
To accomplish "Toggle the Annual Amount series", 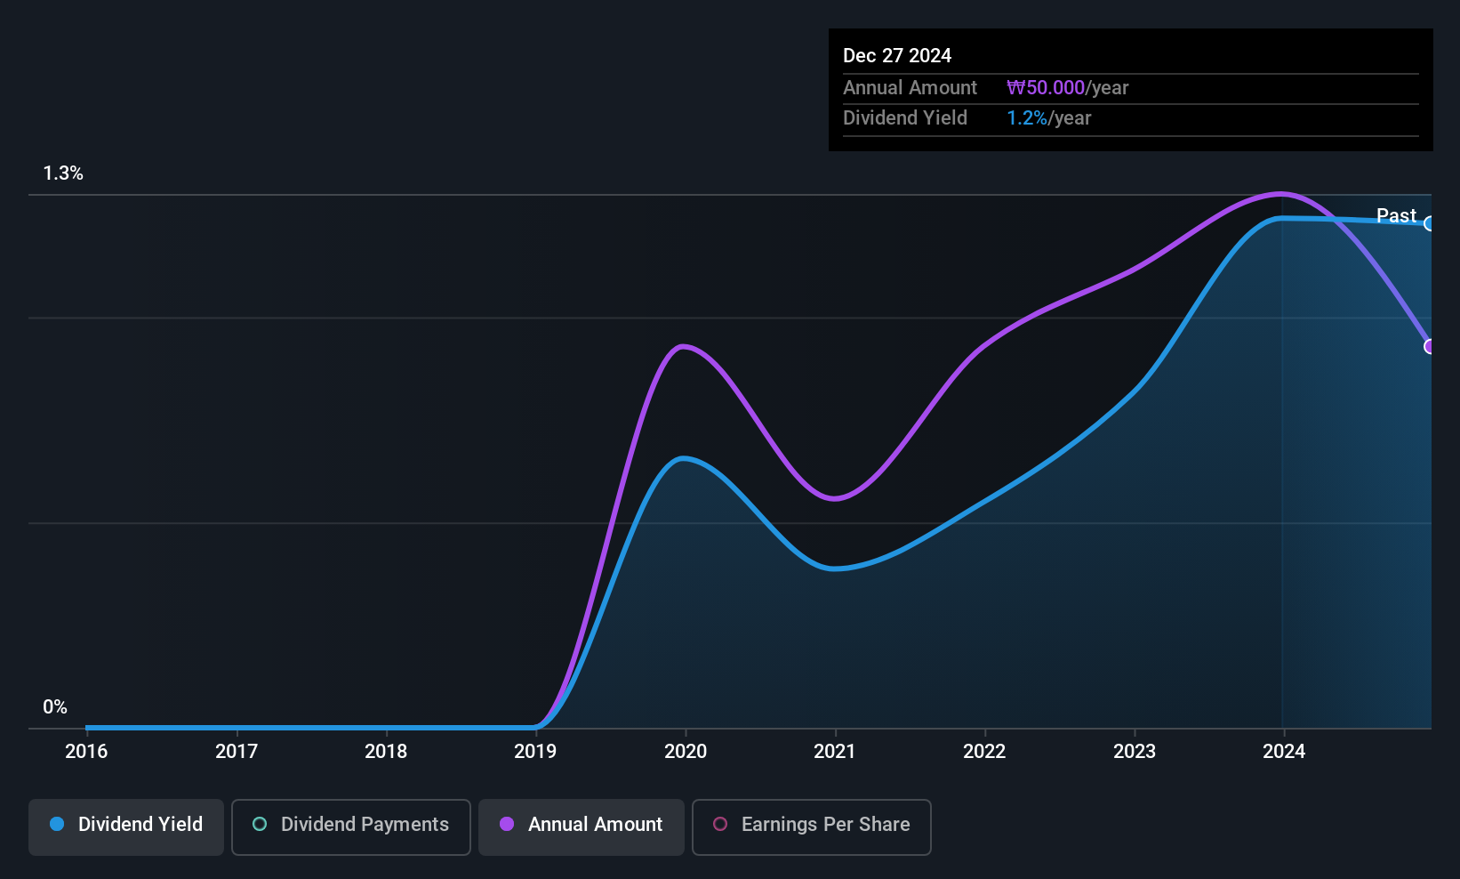I will click(x=582, y=827).
